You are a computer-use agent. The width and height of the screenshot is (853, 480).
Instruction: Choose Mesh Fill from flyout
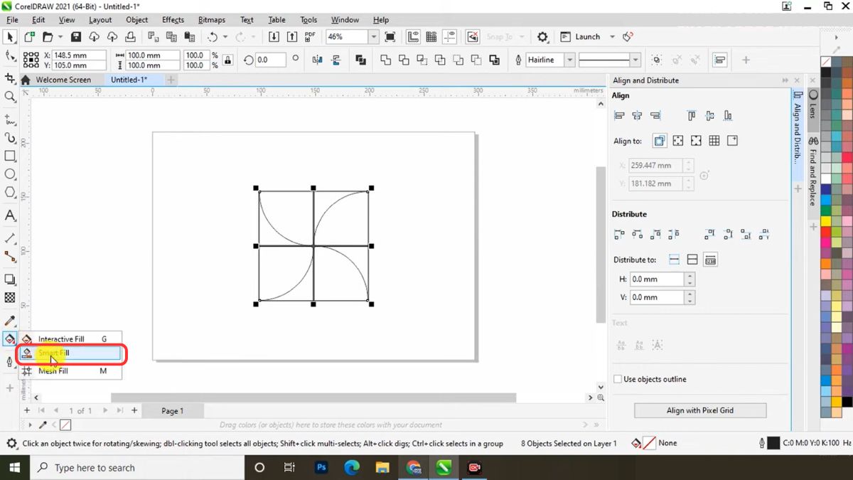70,370
